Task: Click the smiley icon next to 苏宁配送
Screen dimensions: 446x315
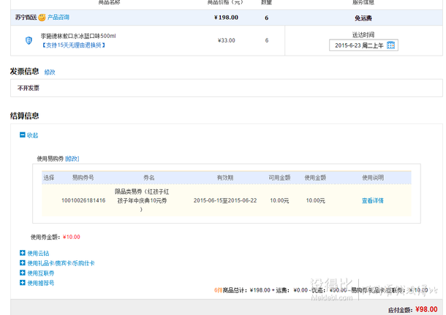Action: pyautogui.click(x=42, y=17)
